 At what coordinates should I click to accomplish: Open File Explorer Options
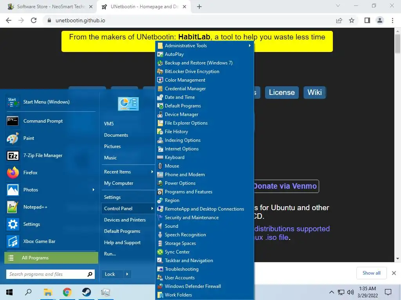click(x=204, y=123)
